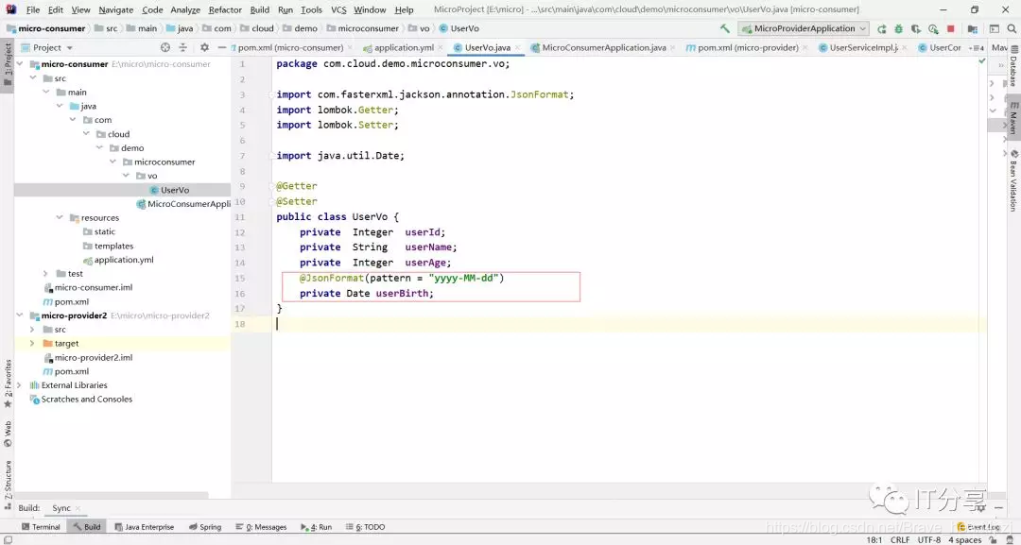Viewport: 1021px width, 545px height.
Task: Click the Debug bug icon
Action: 899,28
